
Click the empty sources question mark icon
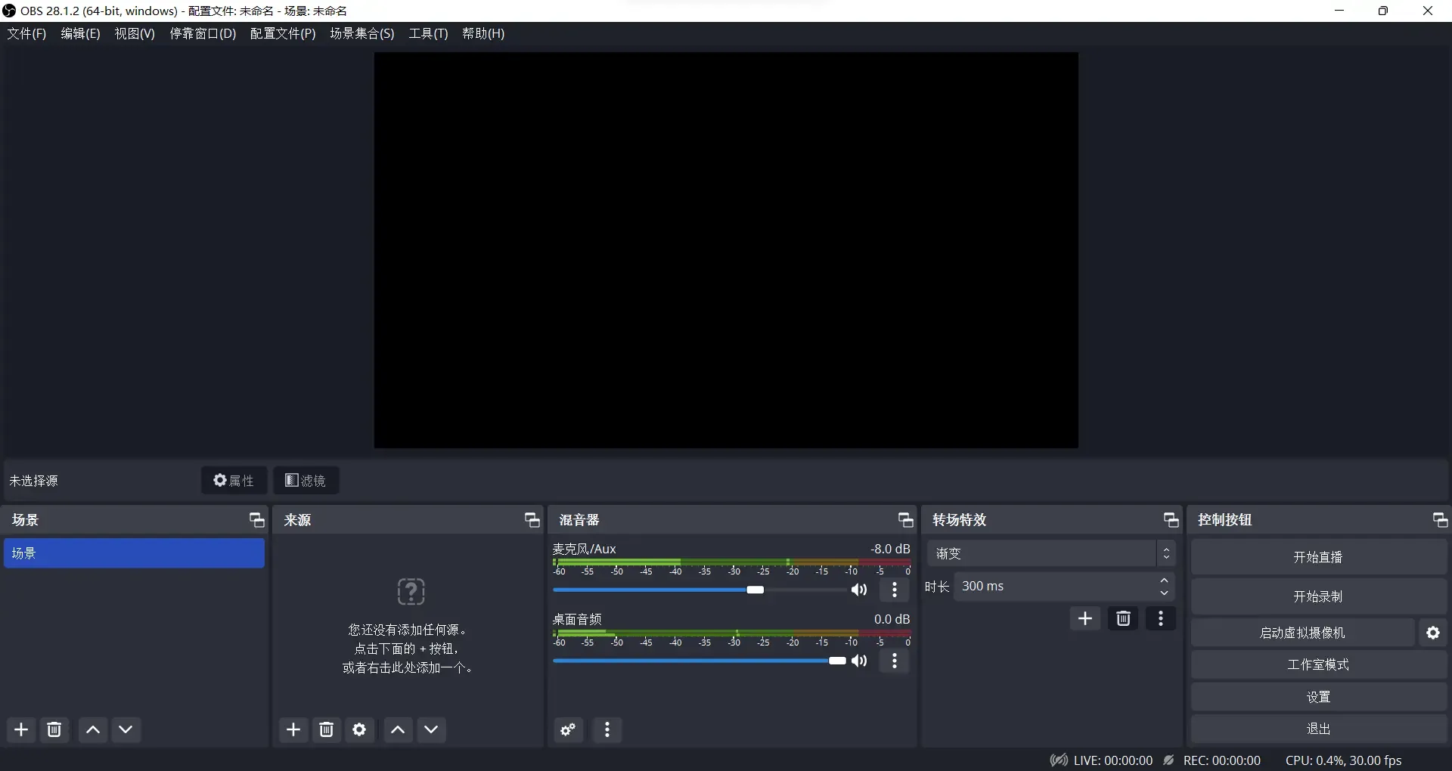tap(411, 592)
